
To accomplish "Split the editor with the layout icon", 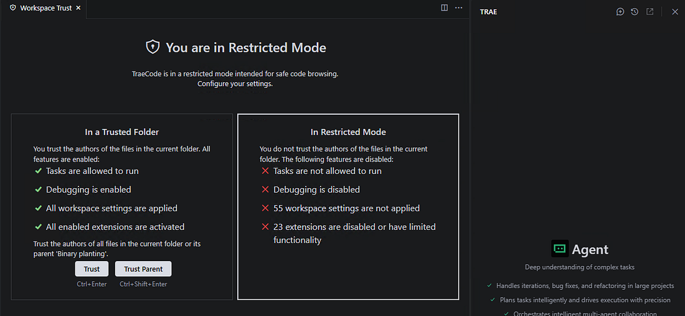I will (444, 8).
